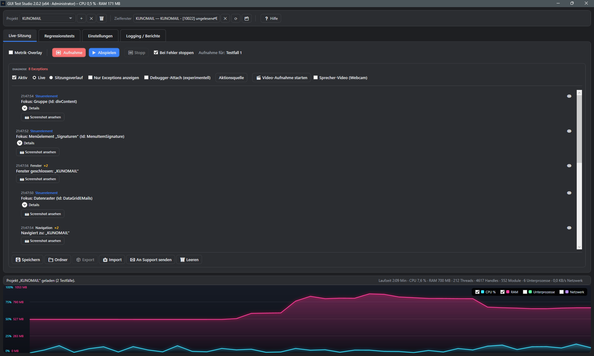This screenshot has width=594, height=356.
Task: Click the diagnostics scrollbar up arrow
Action: (x=579, y=93)
